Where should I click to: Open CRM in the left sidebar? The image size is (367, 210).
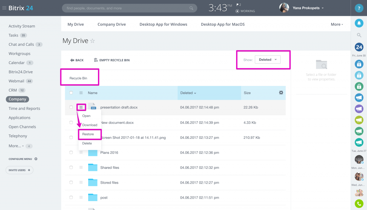click(13, 90)
